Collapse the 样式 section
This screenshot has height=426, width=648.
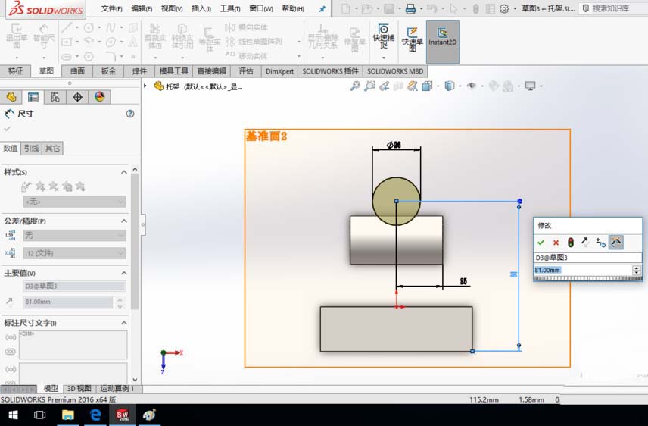click(124, 172)
